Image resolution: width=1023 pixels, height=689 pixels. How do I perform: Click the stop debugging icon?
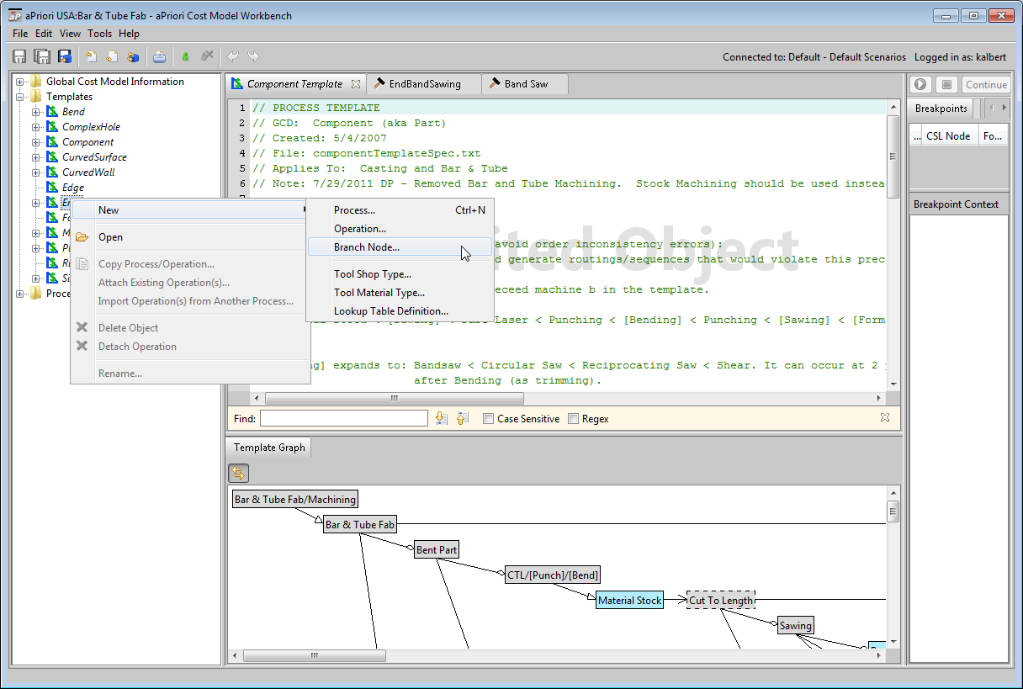(x=948, y=83)
